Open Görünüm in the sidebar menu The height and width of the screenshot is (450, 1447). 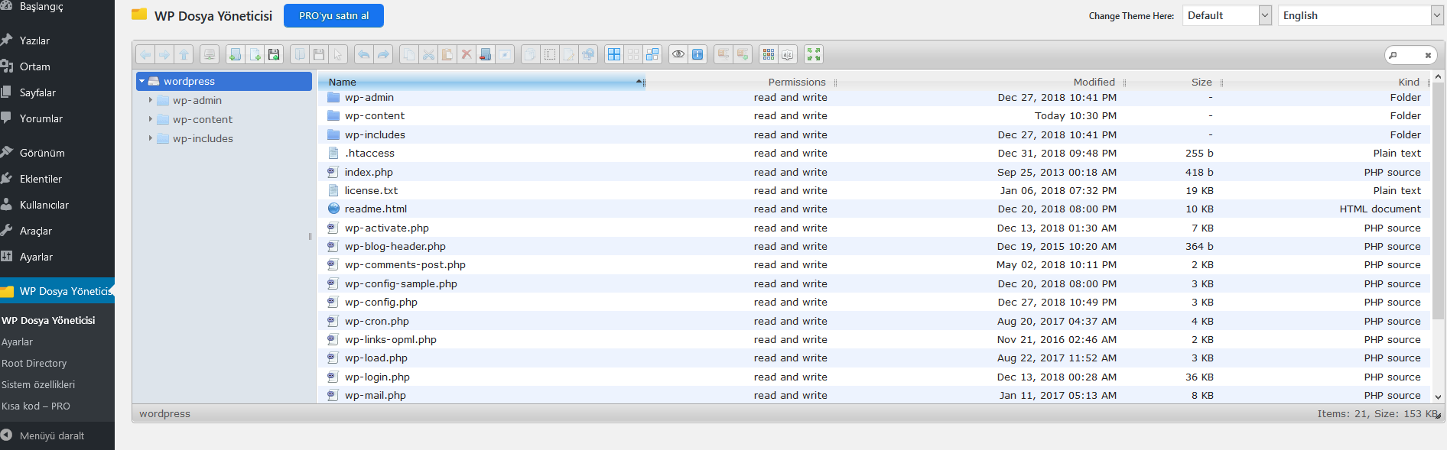pos(42,153)
